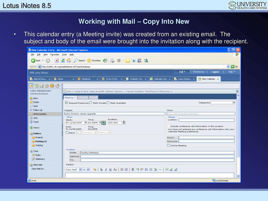
Task: Open the start time dropdown arrow
Action: pos(100,122)
